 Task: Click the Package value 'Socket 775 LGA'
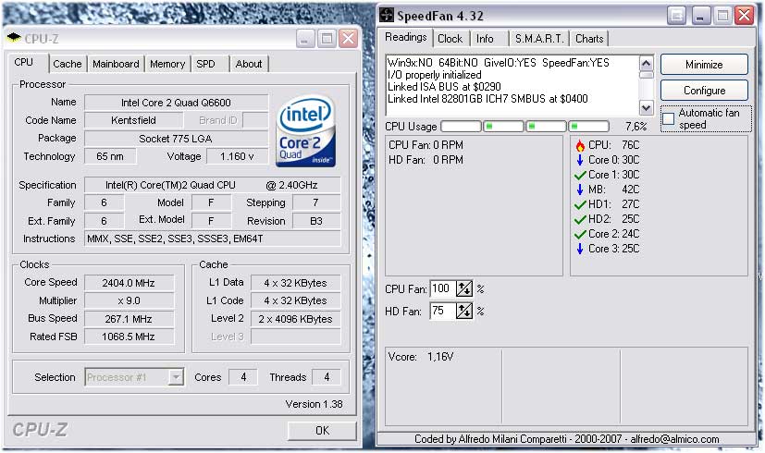[176, 139]
